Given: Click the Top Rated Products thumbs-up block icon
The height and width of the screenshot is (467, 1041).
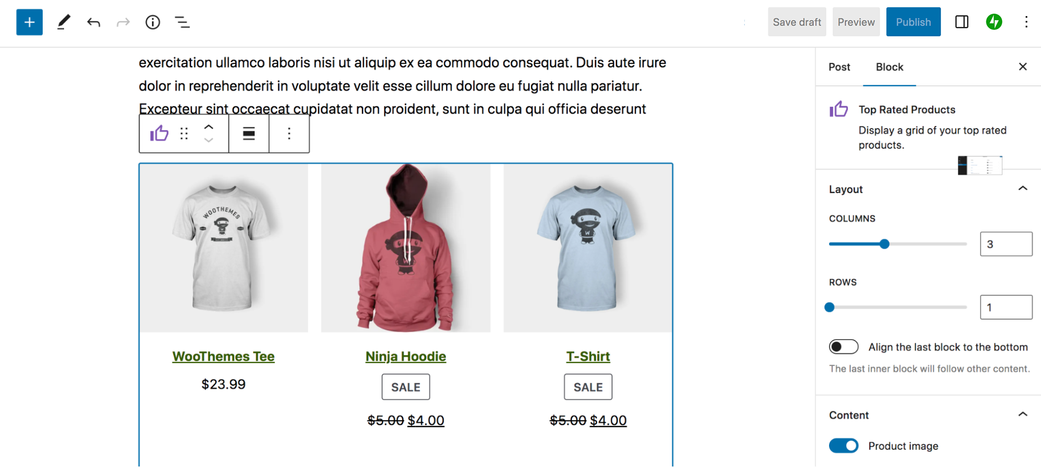Looking at the screenshot, I should click(x=159, y=134).
